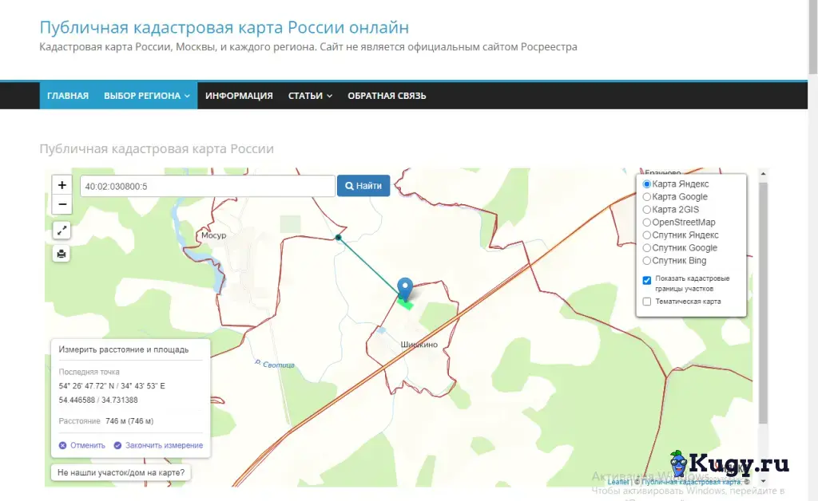Click the Мосур village label on map
This screenshot has height=501, width=818.
pos(214,235)
